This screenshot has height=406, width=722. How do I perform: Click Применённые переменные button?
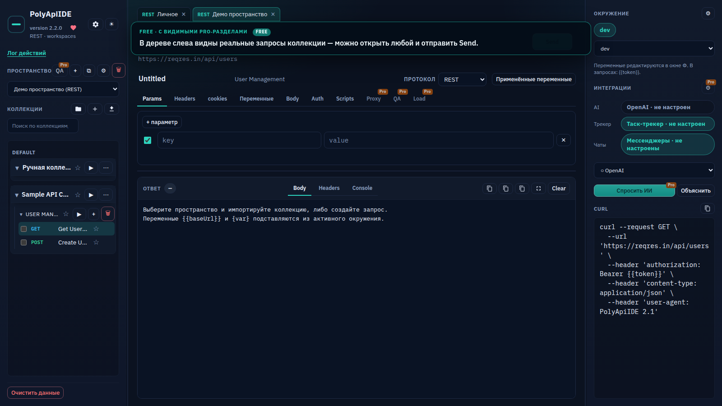pos(534,79)
